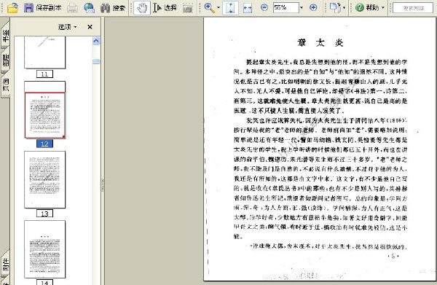Toggle Fit Width view button
The image size is (437, 285).
(x=247, y=8)
